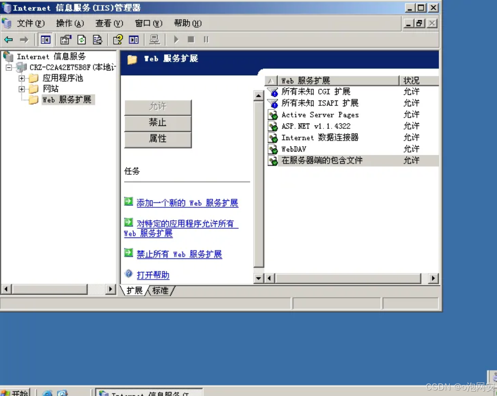The width and height of the screenshot is (497, 396).
Task: Click the local computer node icon in the tree
Action: (21, 67)
